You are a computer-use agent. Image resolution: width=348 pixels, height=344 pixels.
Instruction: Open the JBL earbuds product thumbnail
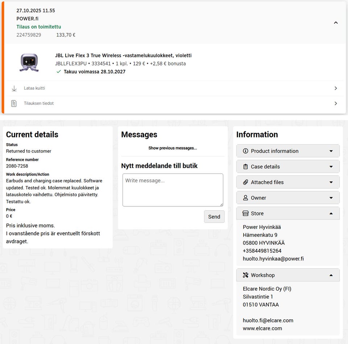tap(29, 63)
